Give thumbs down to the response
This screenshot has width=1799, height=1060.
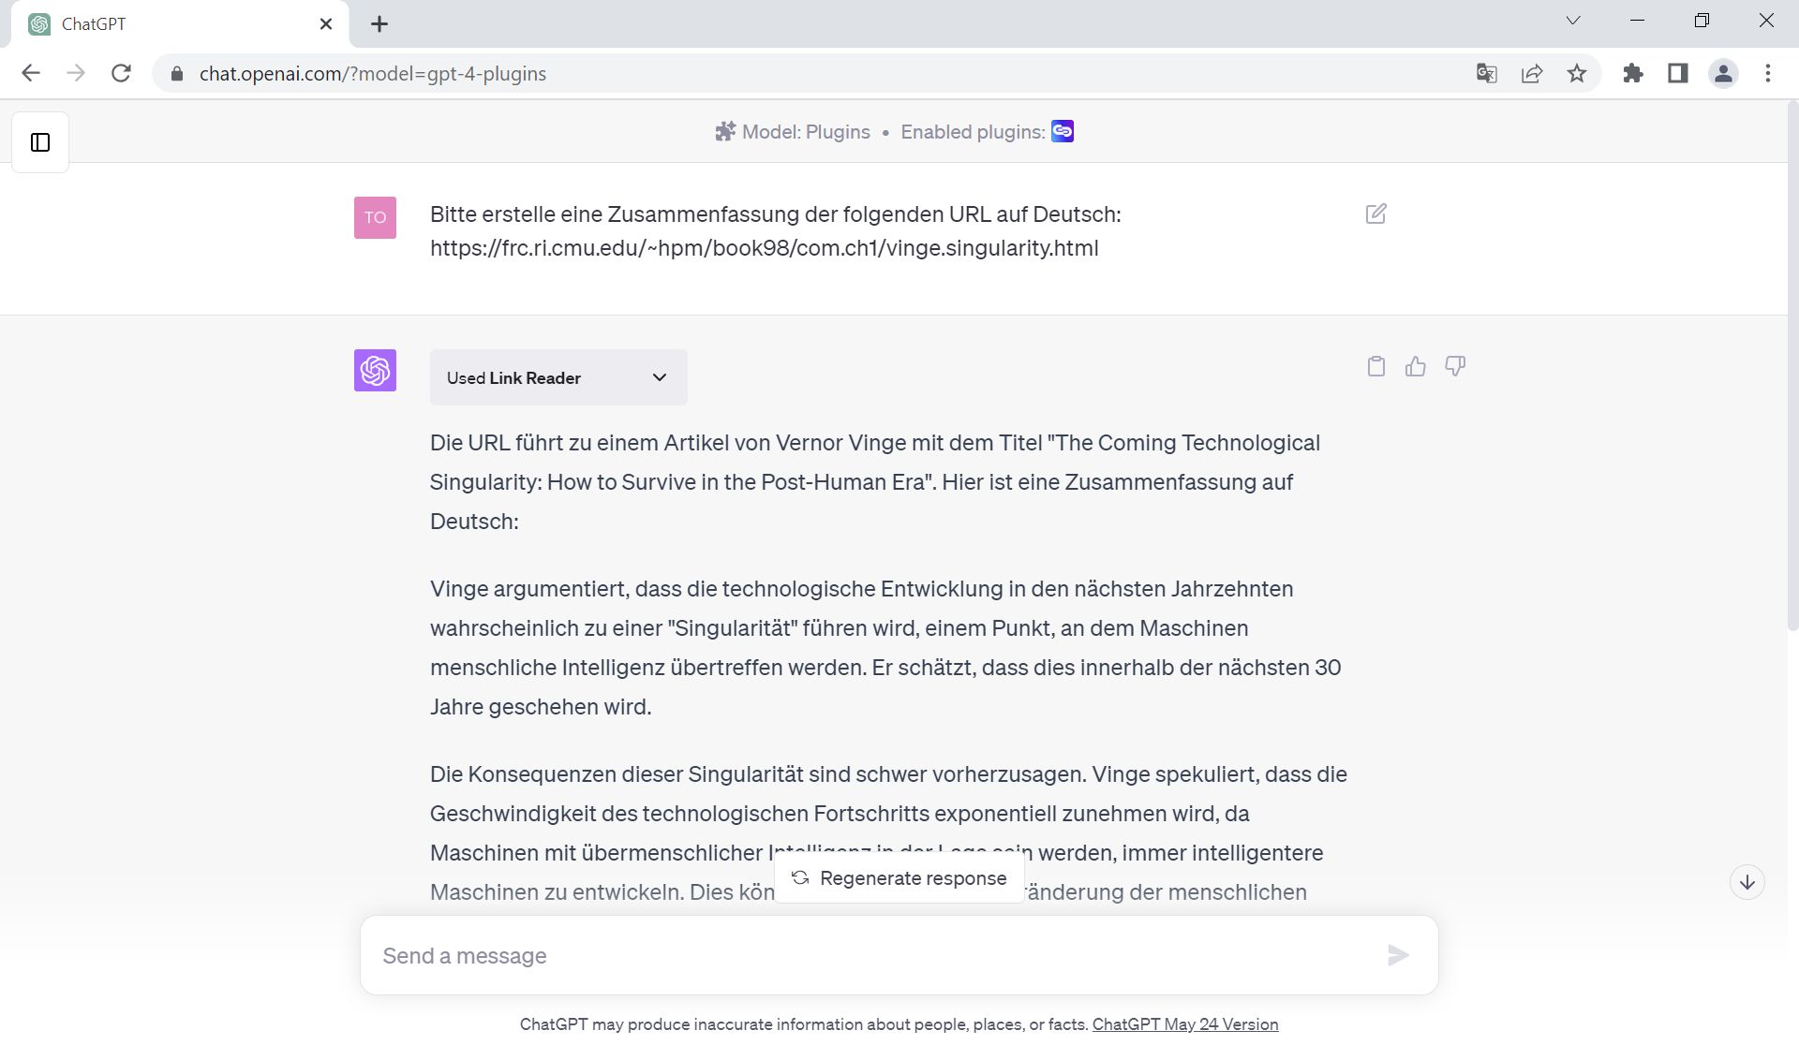tap(1454, 366)
